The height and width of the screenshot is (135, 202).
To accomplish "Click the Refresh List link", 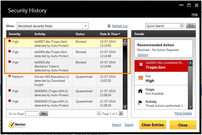I will click(120, 26).
